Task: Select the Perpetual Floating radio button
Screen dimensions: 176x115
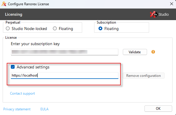Action: pyautogui.click(x=55, y=29)
